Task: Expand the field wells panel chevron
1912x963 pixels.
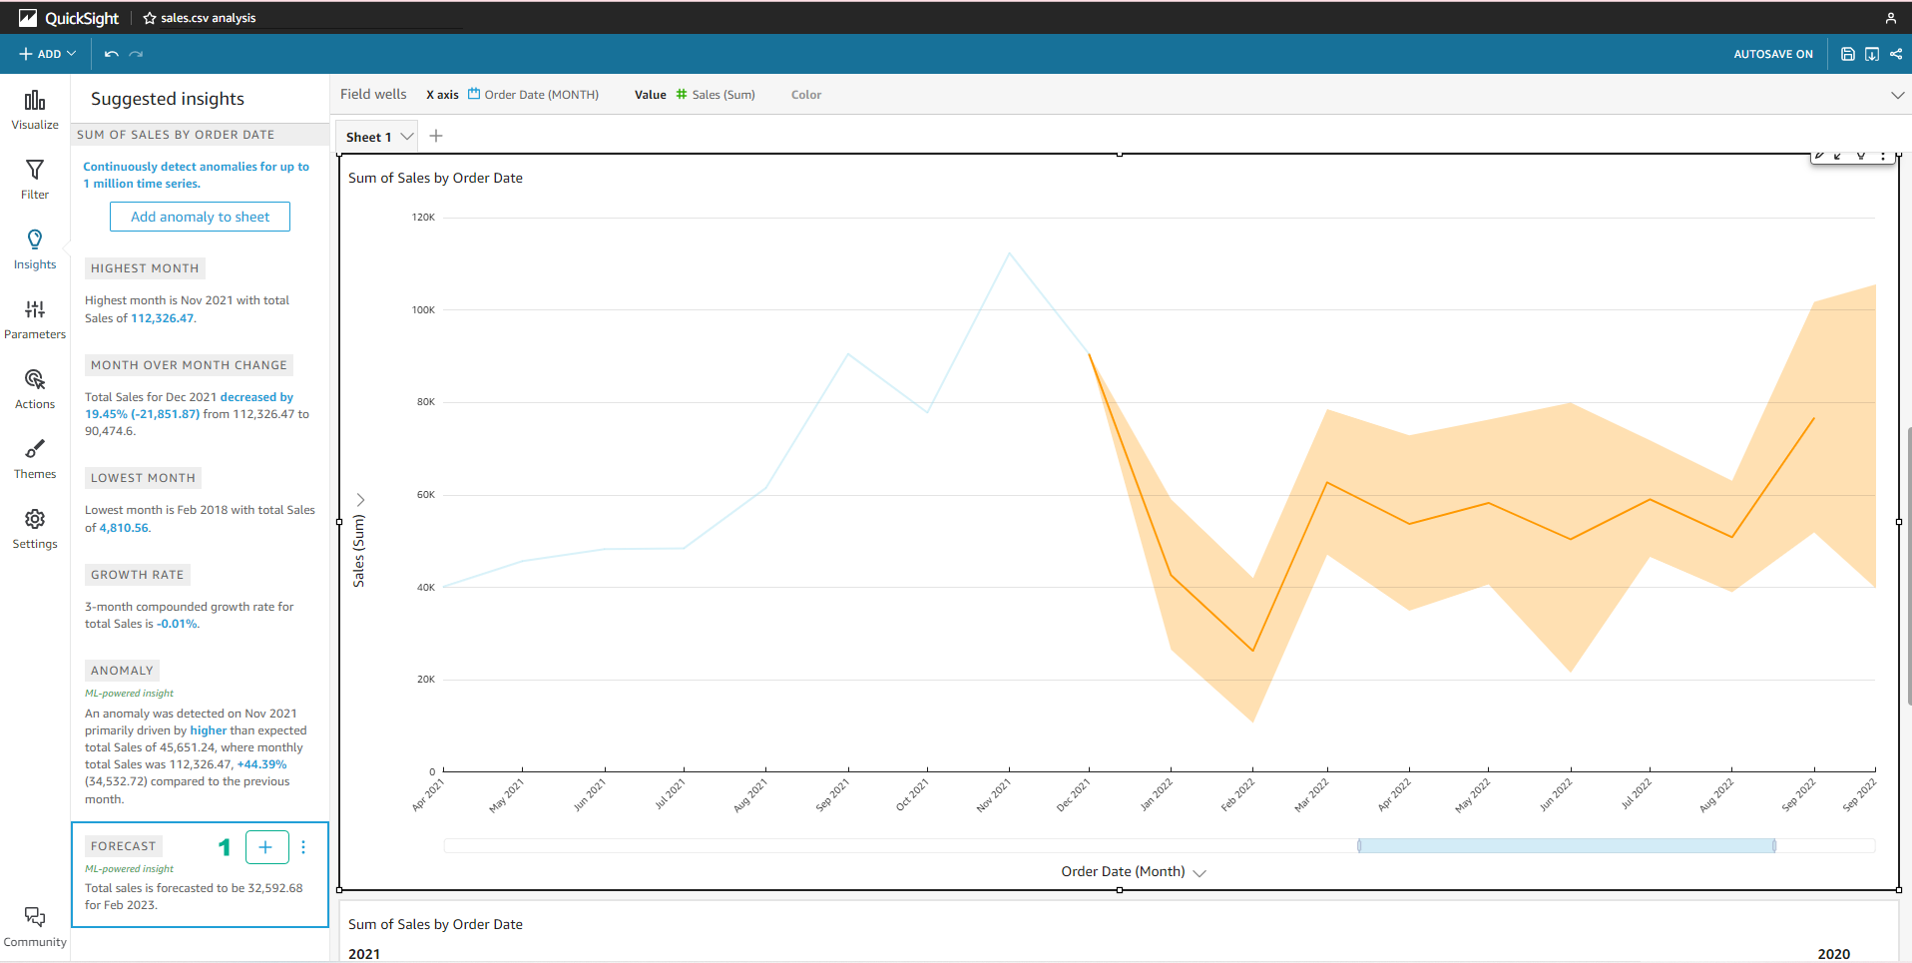Action: (1897, 95)
